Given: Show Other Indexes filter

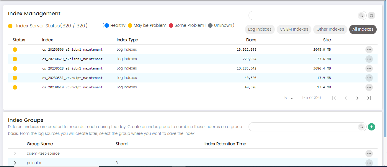Looking at the screenshot, I should [330, 29].
